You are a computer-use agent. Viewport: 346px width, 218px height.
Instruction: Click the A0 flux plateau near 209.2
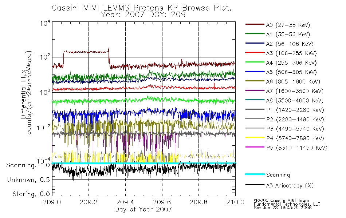[86, 52]
